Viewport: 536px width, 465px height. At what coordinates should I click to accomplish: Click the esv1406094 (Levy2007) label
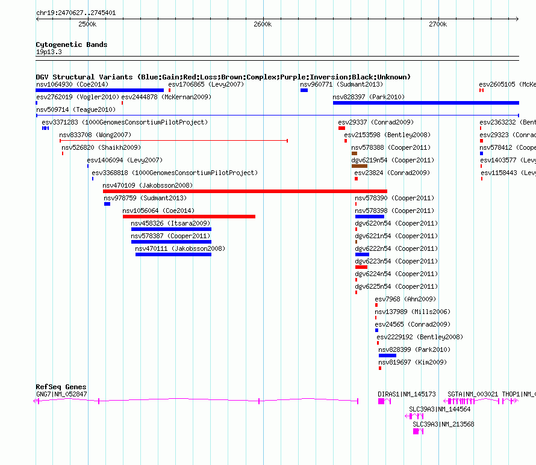(x=125, y=160)
